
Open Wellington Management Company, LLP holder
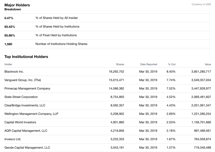(31, 114)
